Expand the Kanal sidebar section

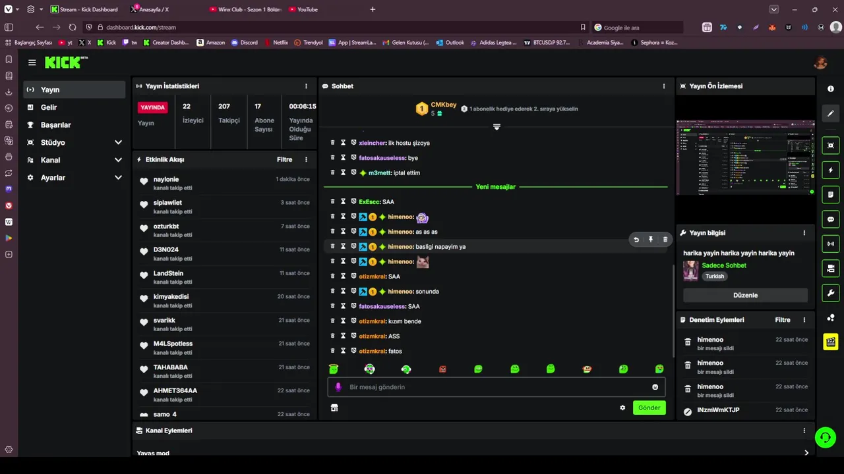[x=118, y=160]
